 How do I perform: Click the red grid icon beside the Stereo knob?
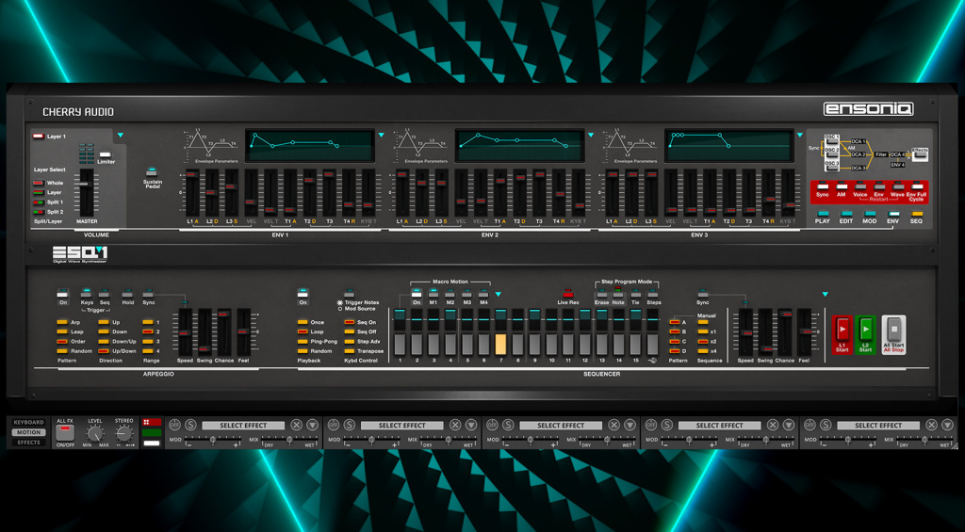coord(152,423)
